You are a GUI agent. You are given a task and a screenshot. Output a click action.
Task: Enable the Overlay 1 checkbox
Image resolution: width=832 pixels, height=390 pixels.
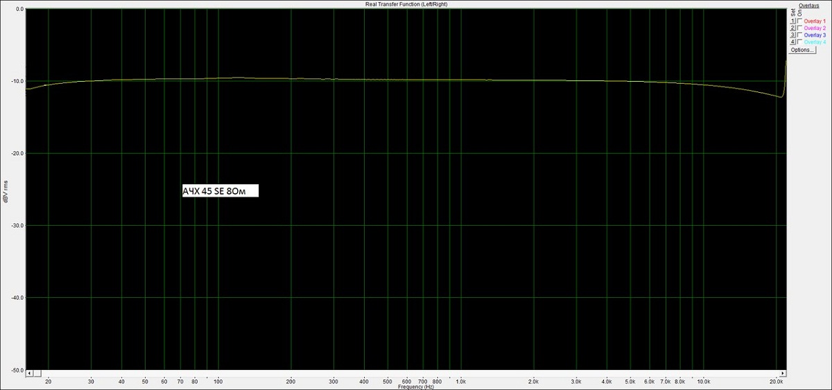[x=800, y=21]
